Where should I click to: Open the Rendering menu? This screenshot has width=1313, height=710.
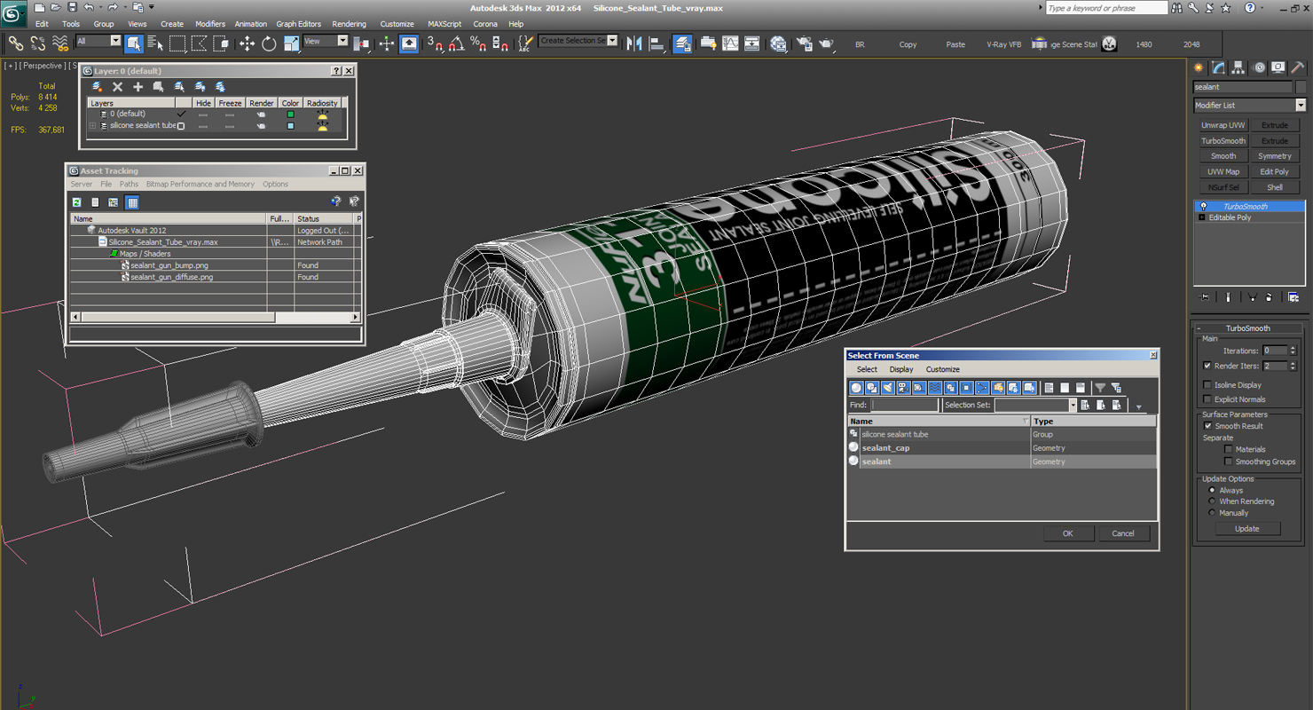349,24
